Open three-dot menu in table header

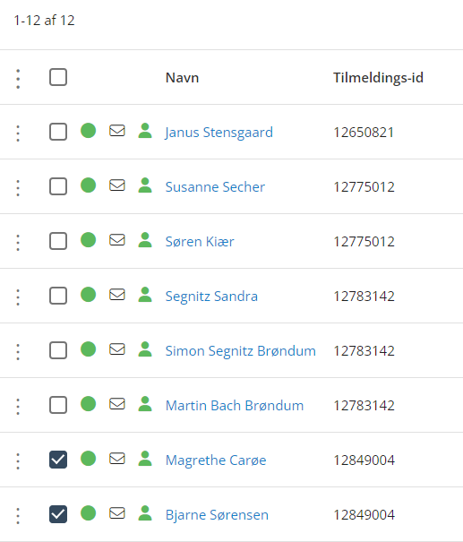click(x=18, y=79)
